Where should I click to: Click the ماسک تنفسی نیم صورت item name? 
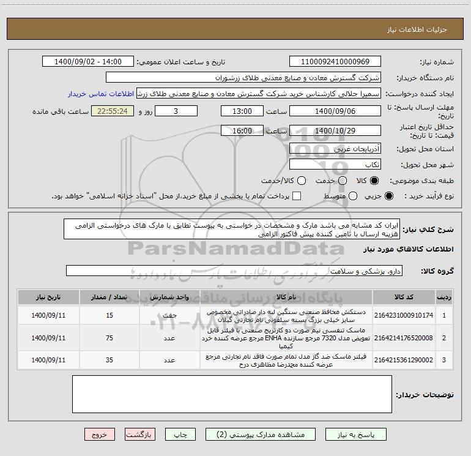point(286,338)
